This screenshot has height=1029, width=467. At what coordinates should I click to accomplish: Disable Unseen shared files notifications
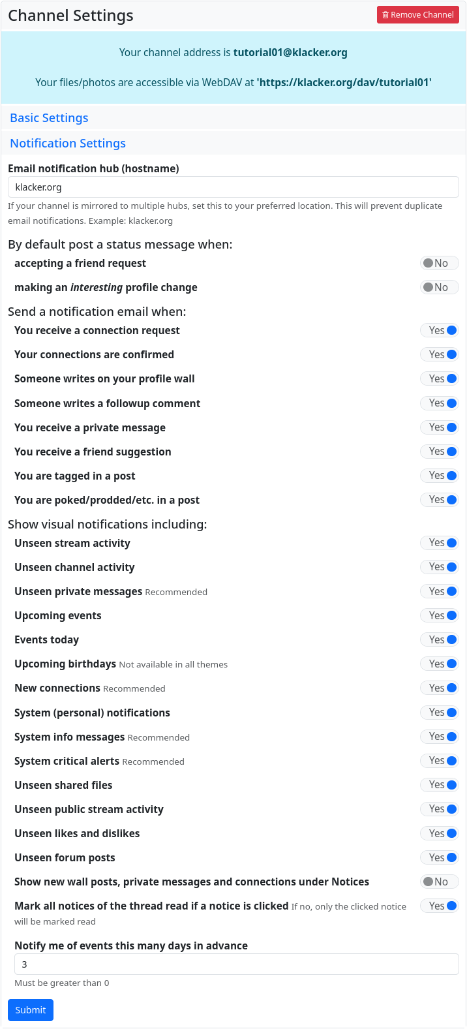coord(439,785)
